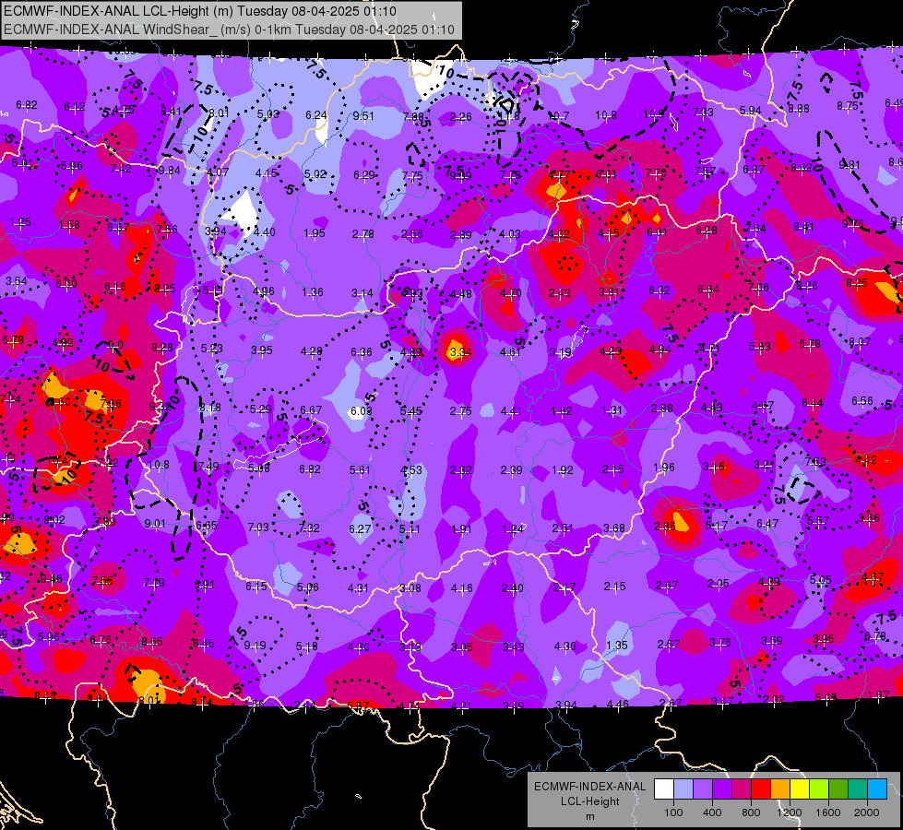Click the WindShear 0-1km title line
Image resolution: width=903 pixels, height=830 pixels.
tap(229, 30)
